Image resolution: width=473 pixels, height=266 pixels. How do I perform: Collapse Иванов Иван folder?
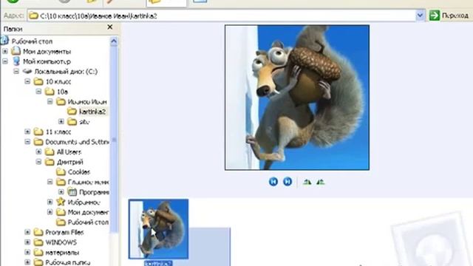coord(50,102)
